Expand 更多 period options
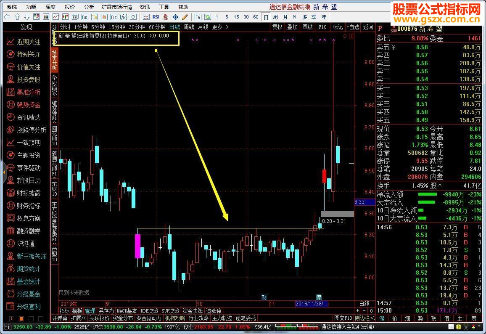The image size is (486, 334). point(220,27)
